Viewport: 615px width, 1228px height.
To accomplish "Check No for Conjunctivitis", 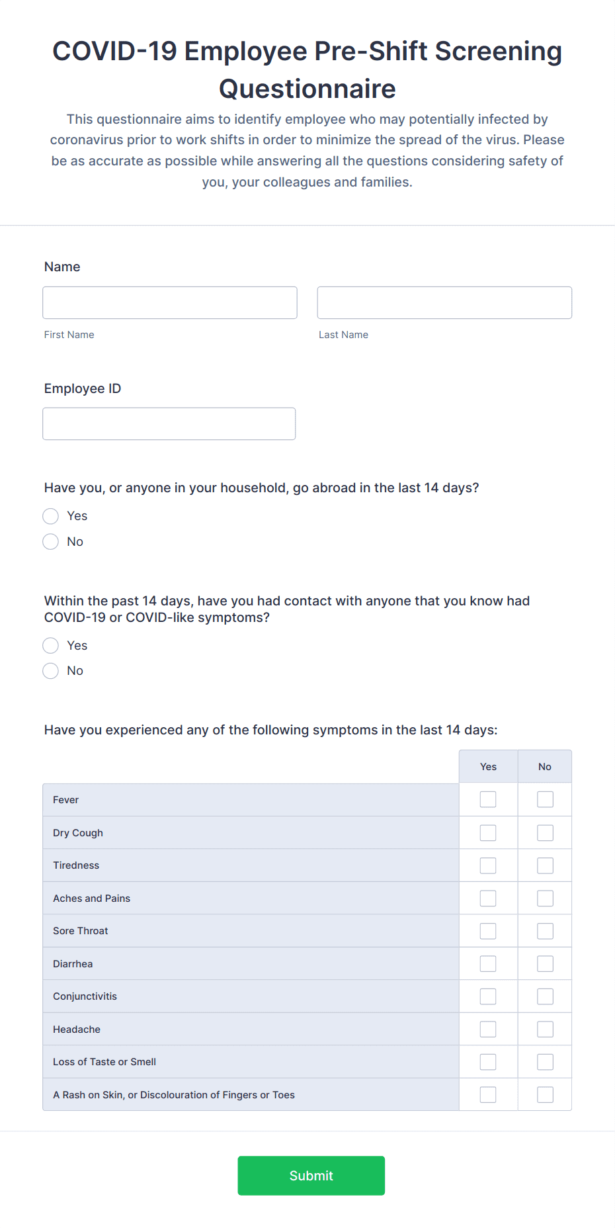I will [x=544, y=996].
